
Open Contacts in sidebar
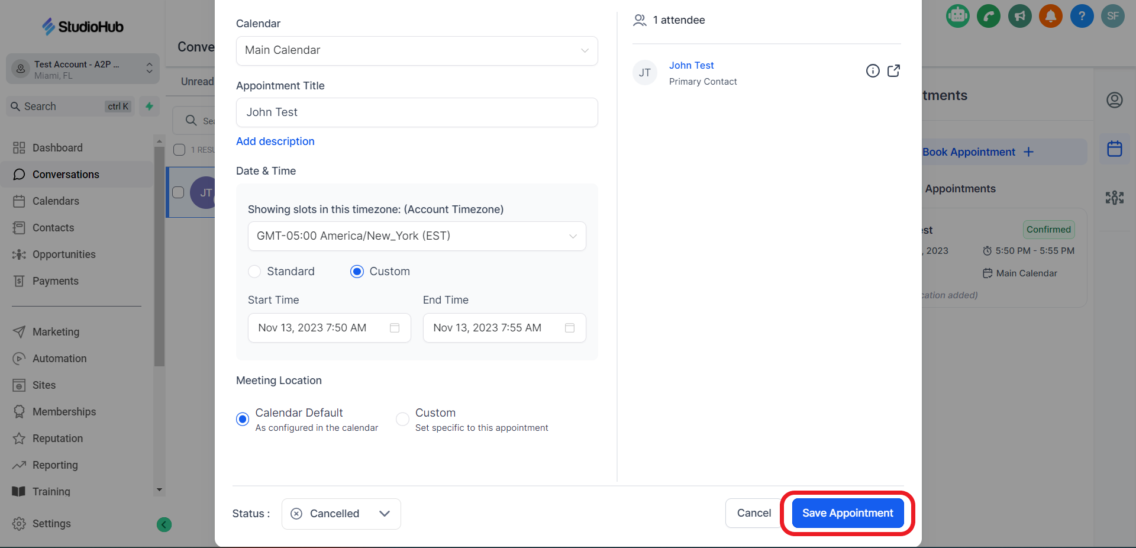click(53, 228)
